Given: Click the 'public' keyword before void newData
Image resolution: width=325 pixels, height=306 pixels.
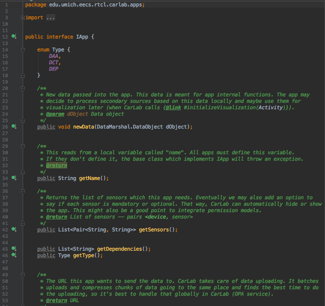Looking at the screenshot, I should click(x=46, y=127).
